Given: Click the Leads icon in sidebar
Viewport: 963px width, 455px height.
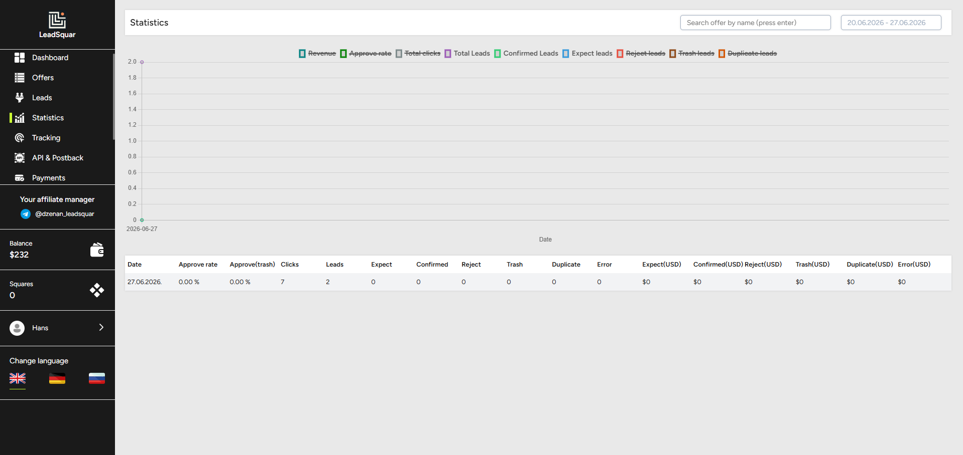Looking at the screenshot, I should click(20, 98).
